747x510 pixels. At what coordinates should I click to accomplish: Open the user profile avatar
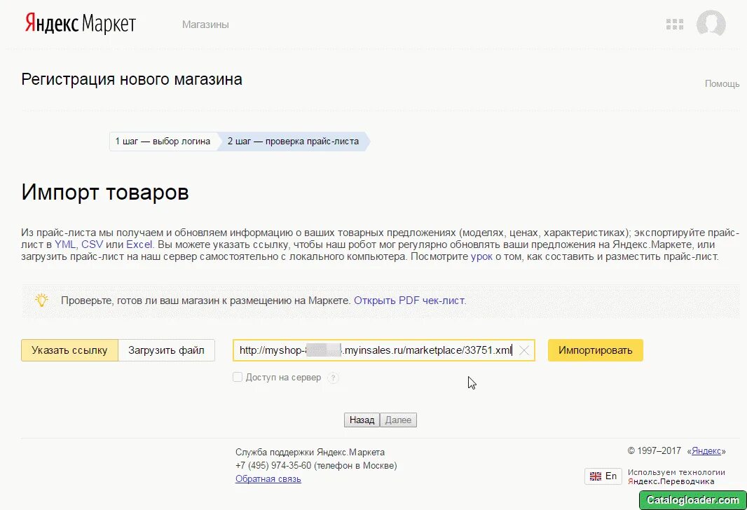711,23
